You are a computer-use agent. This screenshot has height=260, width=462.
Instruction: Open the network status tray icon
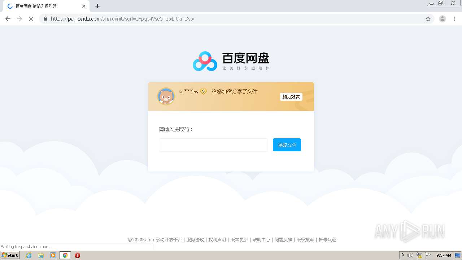click(x=419, y=255)
